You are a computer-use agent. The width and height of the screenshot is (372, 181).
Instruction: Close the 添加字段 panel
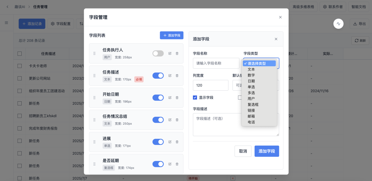(x=276, y=39)
